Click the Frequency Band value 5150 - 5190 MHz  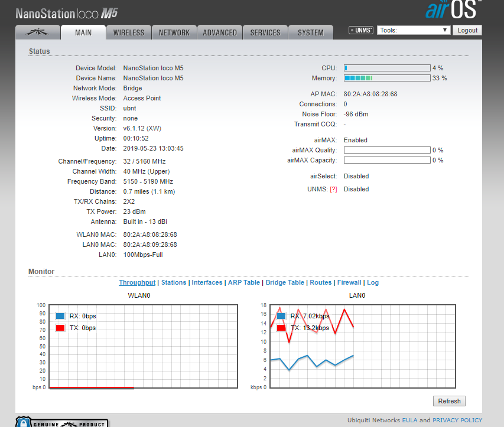point(148,181)
